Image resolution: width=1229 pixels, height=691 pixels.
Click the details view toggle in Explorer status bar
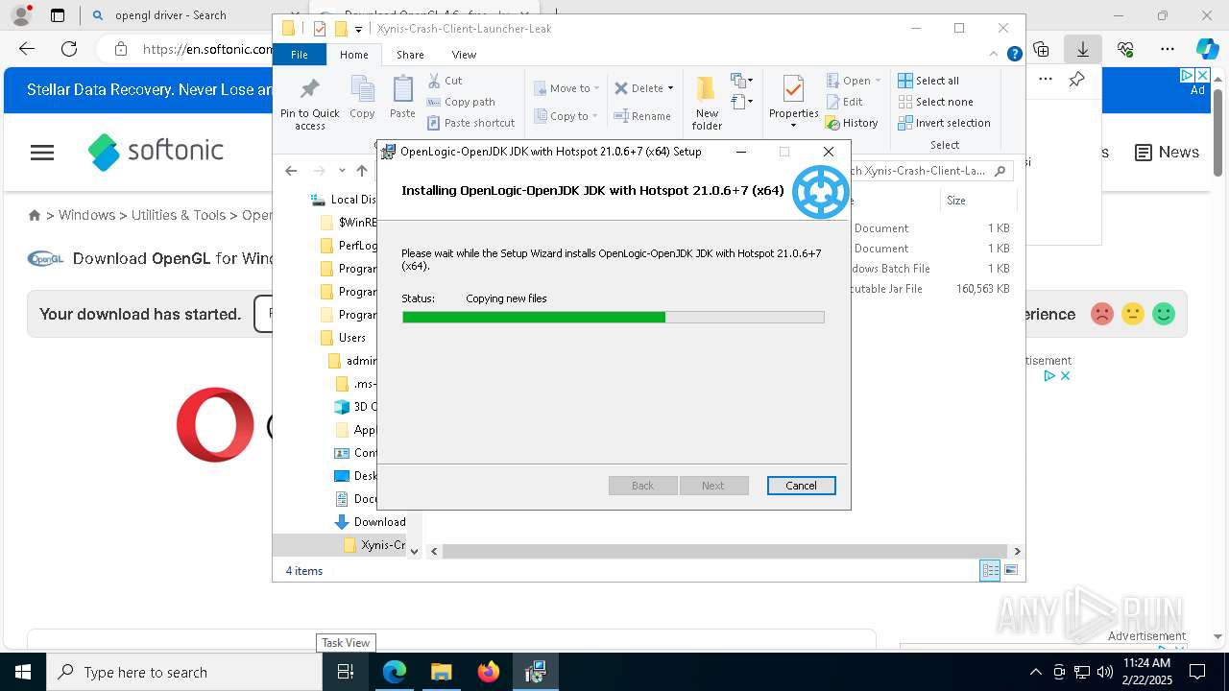coord(990,571)
